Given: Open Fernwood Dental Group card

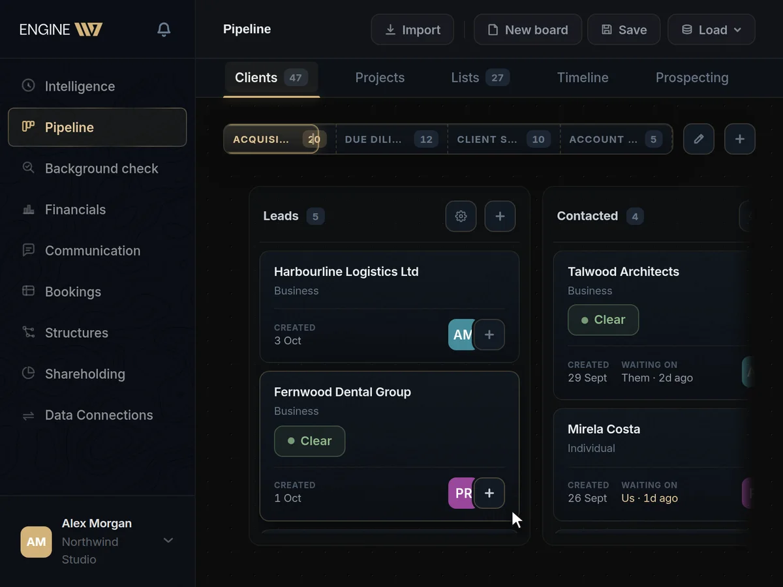Looking at the screenshot, I should (x=390, y=446).
